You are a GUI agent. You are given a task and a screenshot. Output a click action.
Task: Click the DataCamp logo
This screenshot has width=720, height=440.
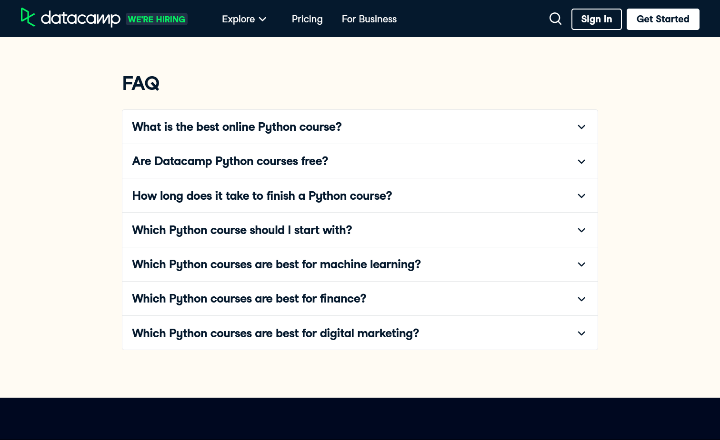70,19
